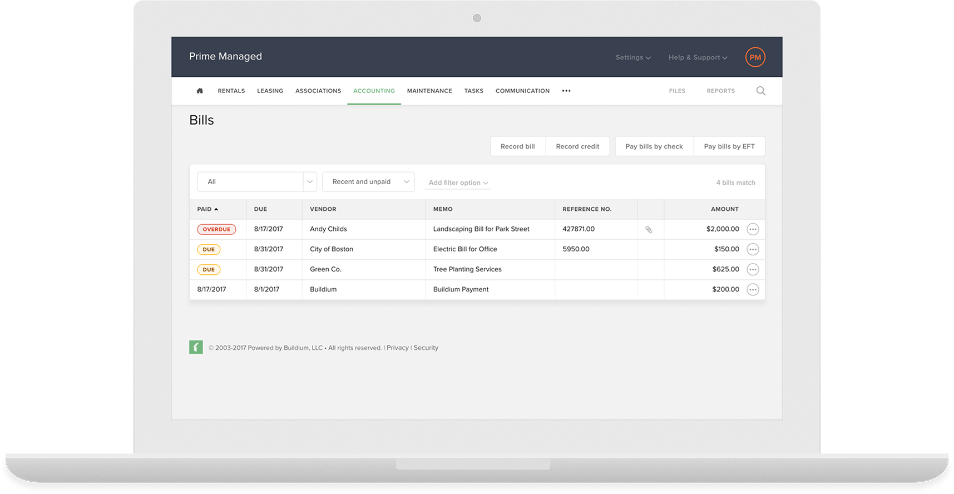Open actions menu for $2,000.00 bill
This screenshot has width=954, height=494.
pos(753,229)
